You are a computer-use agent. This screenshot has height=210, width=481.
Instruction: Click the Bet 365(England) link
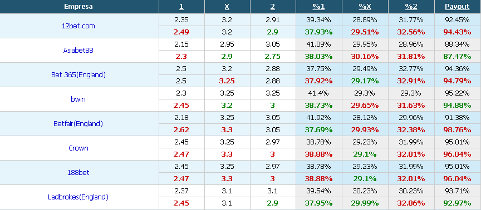coord(78,75)
